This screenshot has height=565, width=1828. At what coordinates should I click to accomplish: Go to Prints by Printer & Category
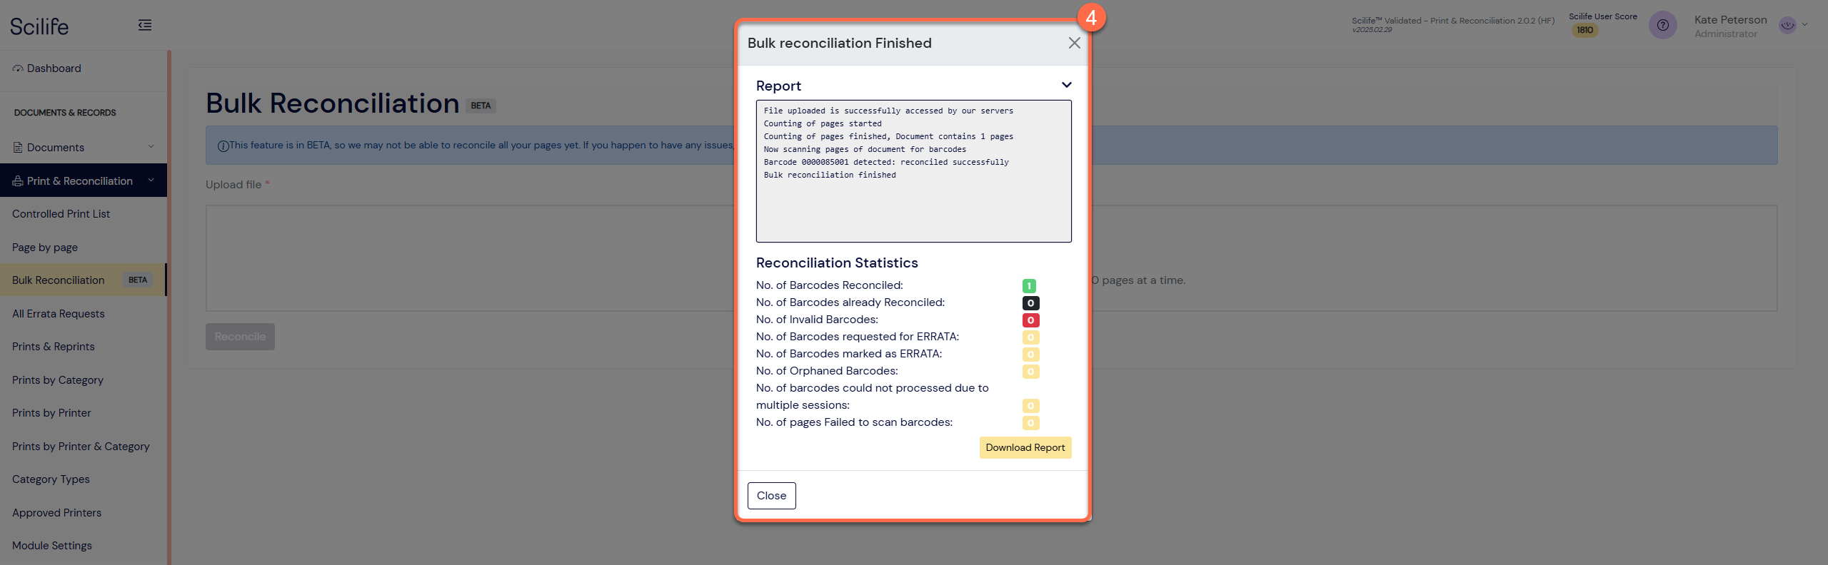pyautogui.click(x=81, y=447)
